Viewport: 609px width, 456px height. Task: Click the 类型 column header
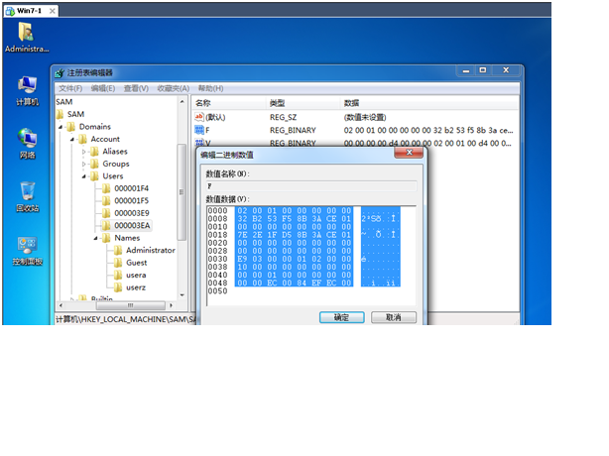pos(303,103)
